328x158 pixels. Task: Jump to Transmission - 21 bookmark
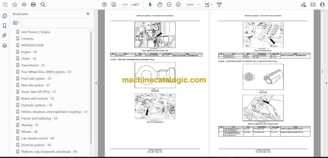tap(33, 65)
